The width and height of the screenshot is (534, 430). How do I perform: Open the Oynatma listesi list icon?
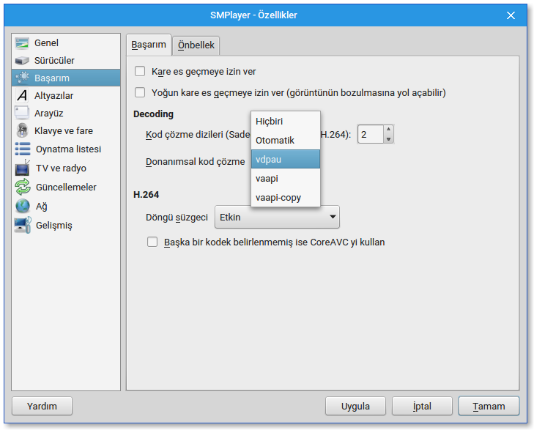click(x=23, y=149)
